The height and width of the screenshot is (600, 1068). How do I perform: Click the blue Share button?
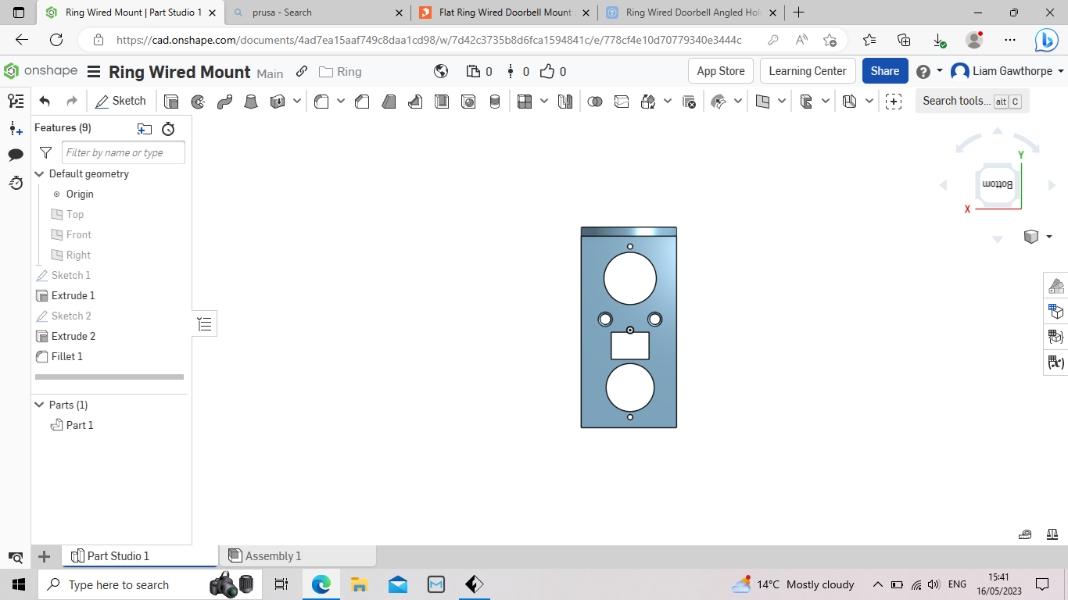click(x=885, y=71)
